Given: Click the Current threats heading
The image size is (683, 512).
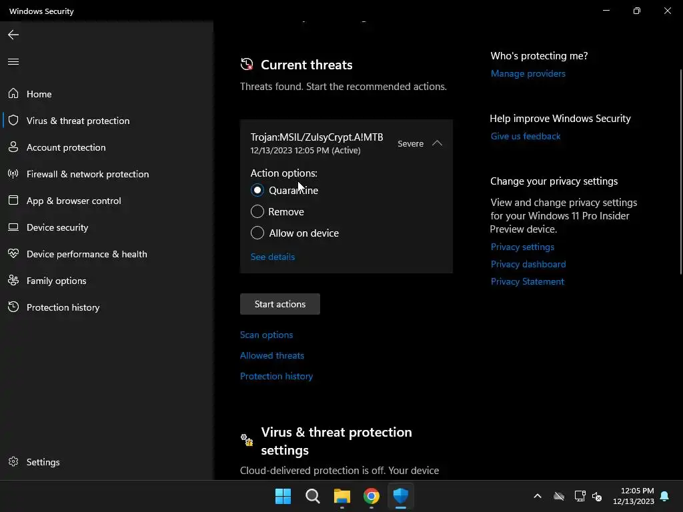Looking at the screenshot, I should pyautogui.click(x=307, y=65).
